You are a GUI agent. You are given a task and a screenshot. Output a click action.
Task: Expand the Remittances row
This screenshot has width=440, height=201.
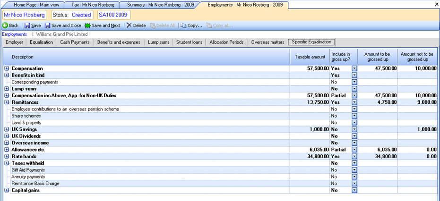(7, 102)
